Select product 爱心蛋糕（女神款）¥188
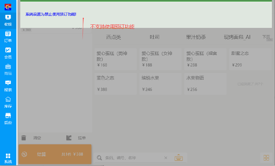 pos(161,59)
